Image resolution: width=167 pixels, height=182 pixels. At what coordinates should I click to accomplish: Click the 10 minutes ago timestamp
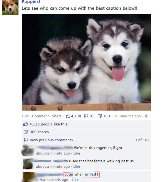pyautogui.click(x=127, y=116)
